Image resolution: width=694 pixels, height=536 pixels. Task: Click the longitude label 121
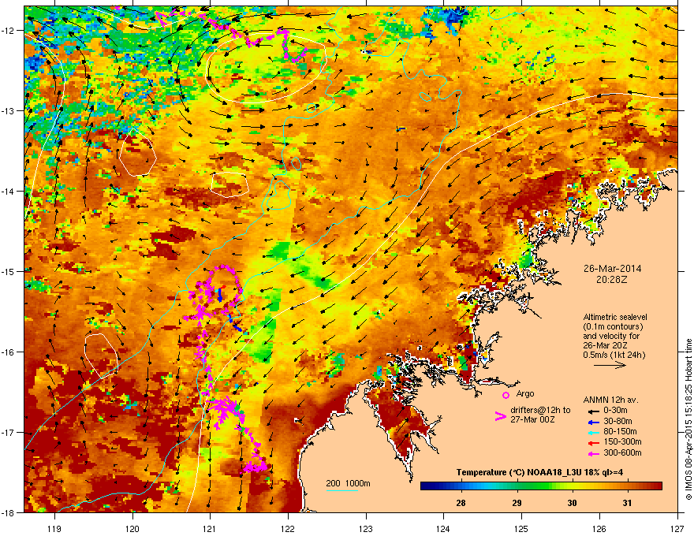point(210,528)
